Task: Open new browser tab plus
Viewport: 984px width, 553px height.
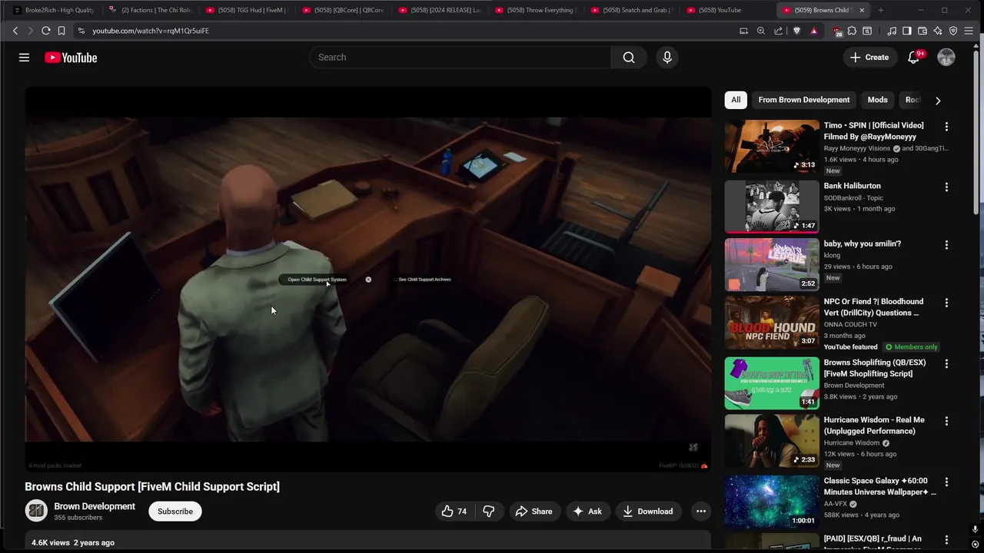Action: pyautogui.click(x=881, y=10)
